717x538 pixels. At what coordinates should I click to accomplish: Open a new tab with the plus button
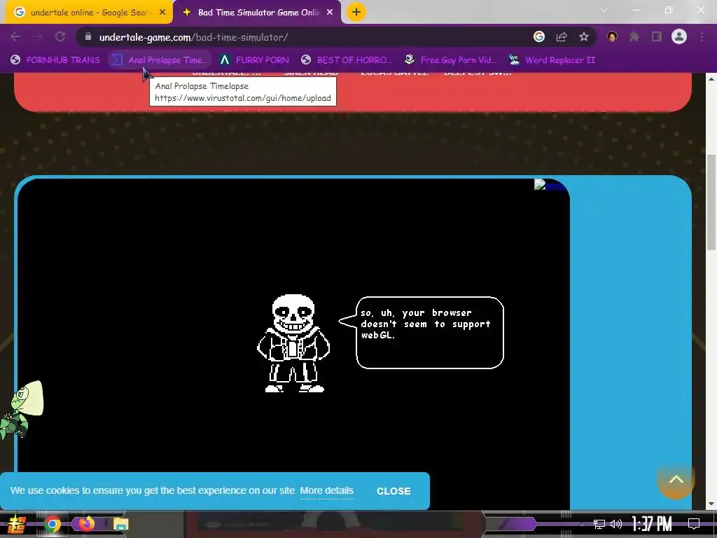(x=356, y=12)
